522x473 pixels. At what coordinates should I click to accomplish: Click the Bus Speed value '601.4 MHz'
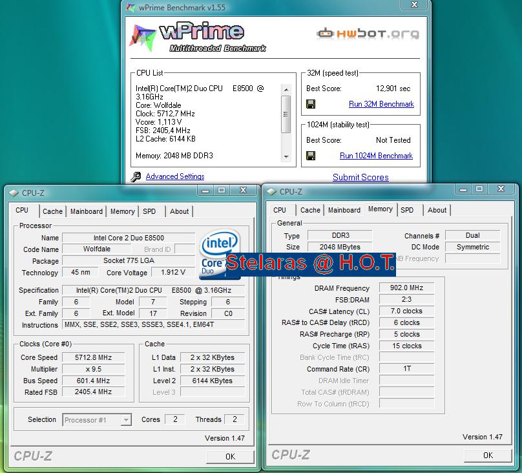[93, 381]
